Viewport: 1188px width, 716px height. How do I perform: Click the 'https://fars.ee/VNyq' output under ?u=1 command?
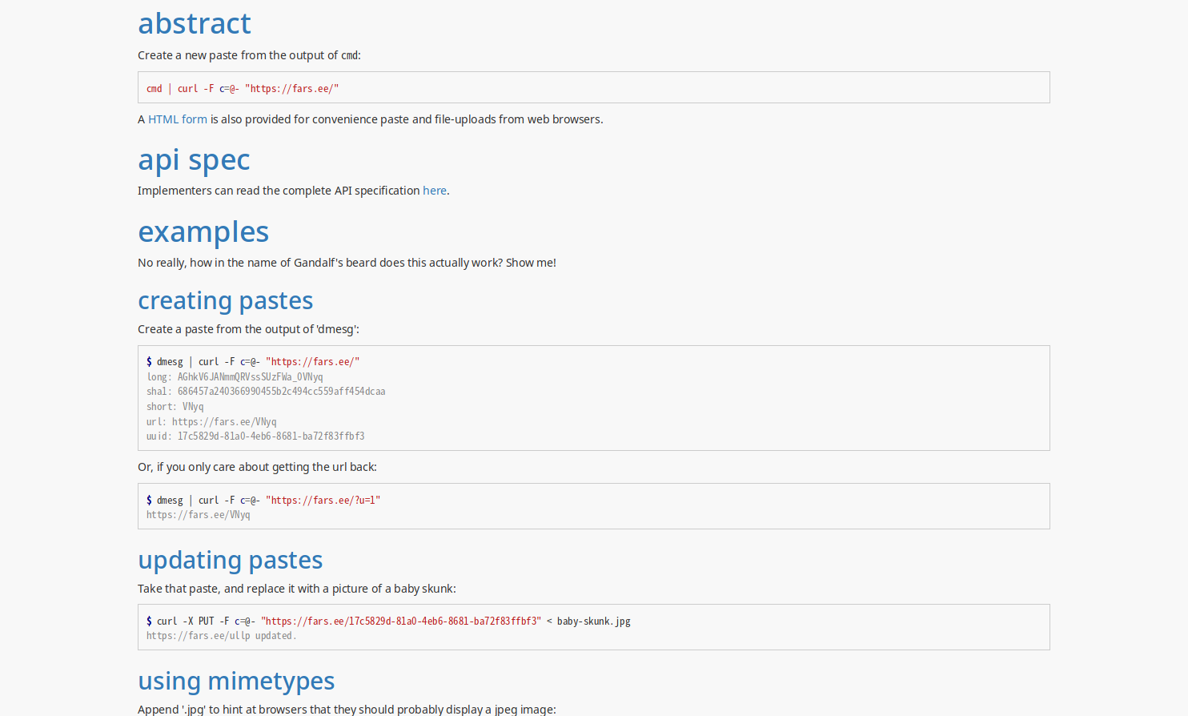[x=198, y=515]
